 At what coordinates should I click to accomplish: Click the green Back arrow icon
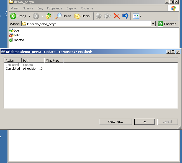13,16
